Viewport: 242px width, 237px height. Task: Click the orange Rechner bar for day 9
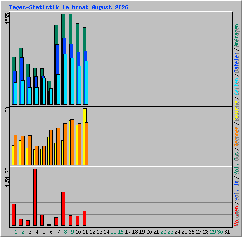[72, 142]
